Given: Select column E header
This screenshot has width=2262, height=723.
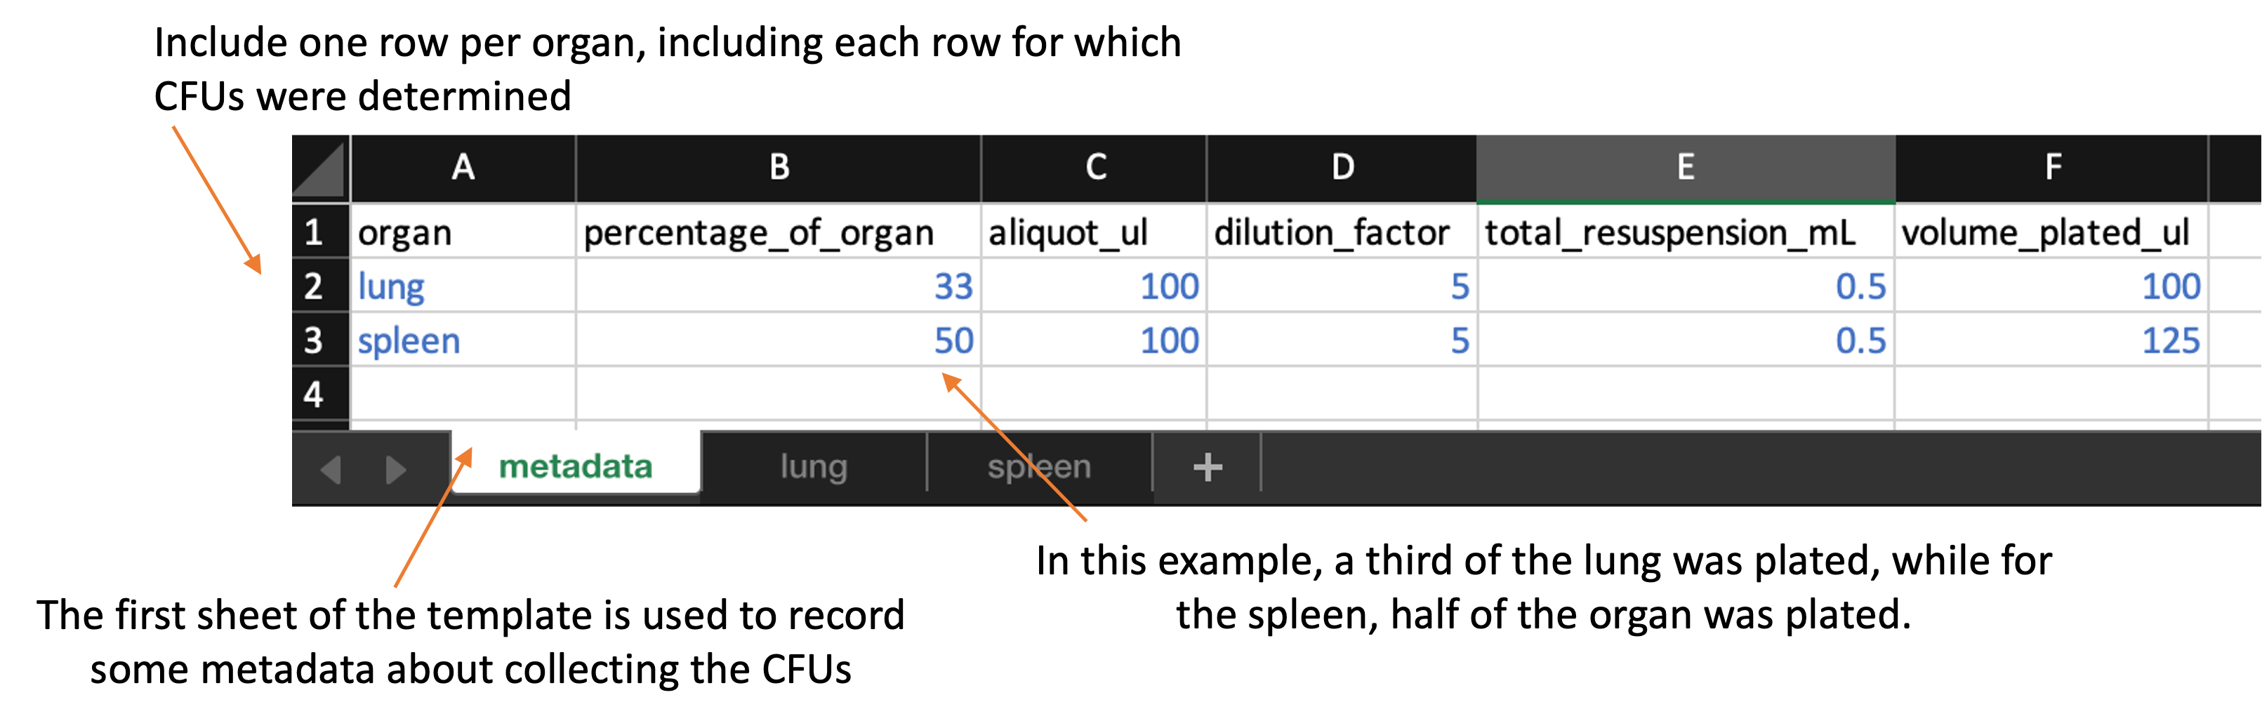Looking at the screenshot, I should pos(1685,168).
